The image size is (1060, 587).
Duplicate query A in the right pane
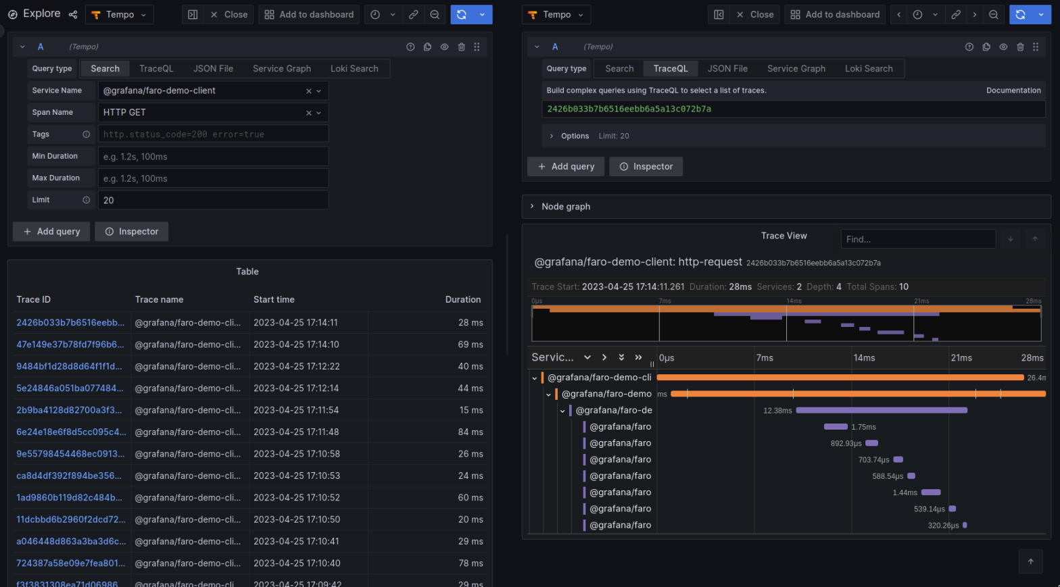tap(986, 47)
